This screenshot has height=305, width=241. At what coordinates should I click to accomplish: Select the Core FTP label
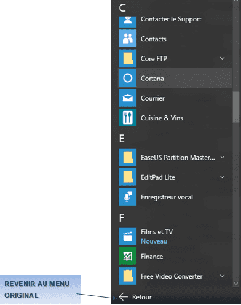click(154, 58)
